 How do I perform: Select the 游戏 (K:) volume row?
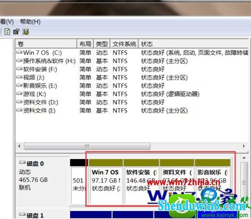coord(132,94)
